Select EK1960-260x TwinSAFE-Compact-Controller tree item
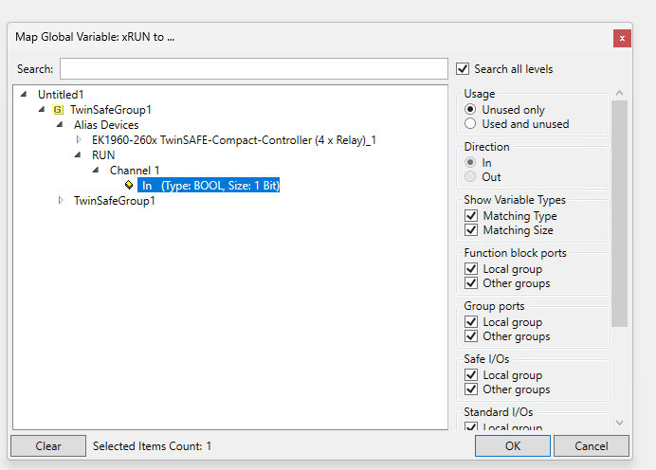Screen dimensions: 656x470 point(234,140)
